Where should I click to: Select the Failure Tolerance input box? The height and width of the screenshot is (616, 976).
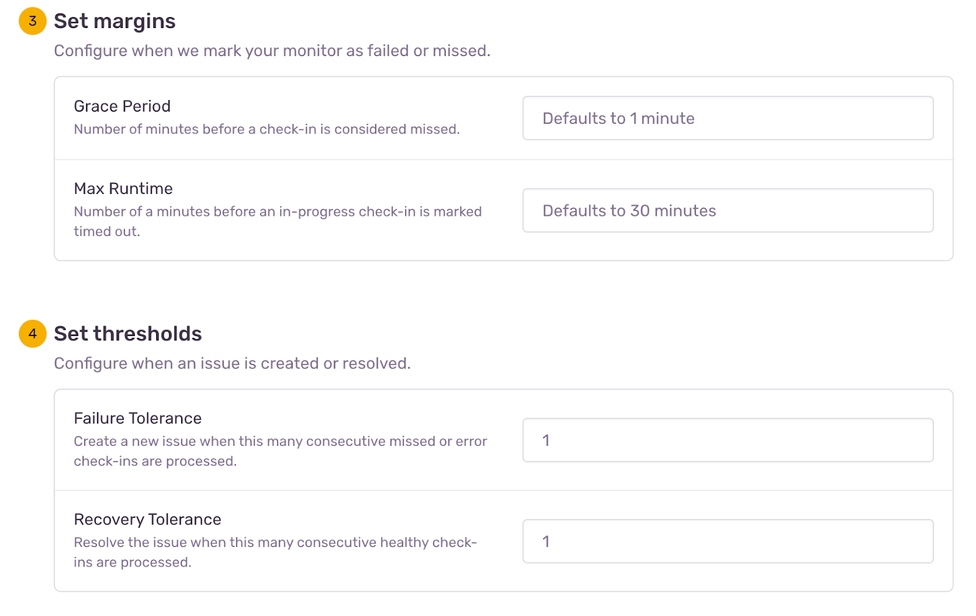[727, 440]
